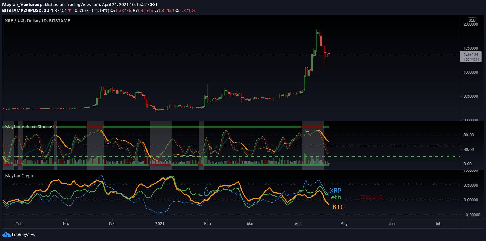This screenshot has width=486, height=241.
Task: Click the Jun date on time axis
Action: (391, 224)
